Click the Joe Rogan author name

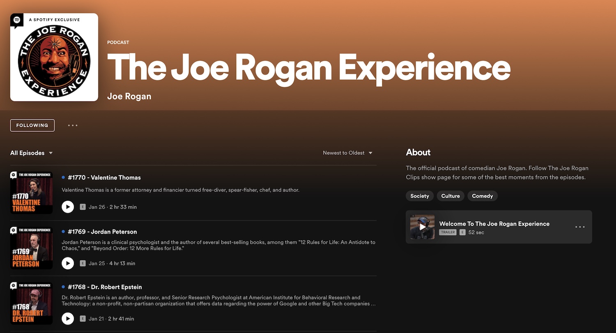129,96
